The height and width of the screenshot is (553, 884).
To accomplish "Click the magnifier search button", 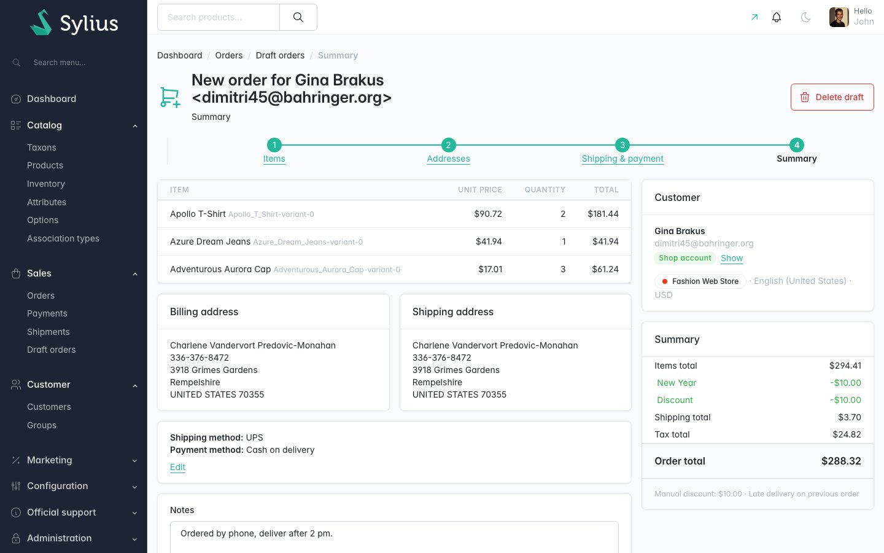I will (298, 17).
